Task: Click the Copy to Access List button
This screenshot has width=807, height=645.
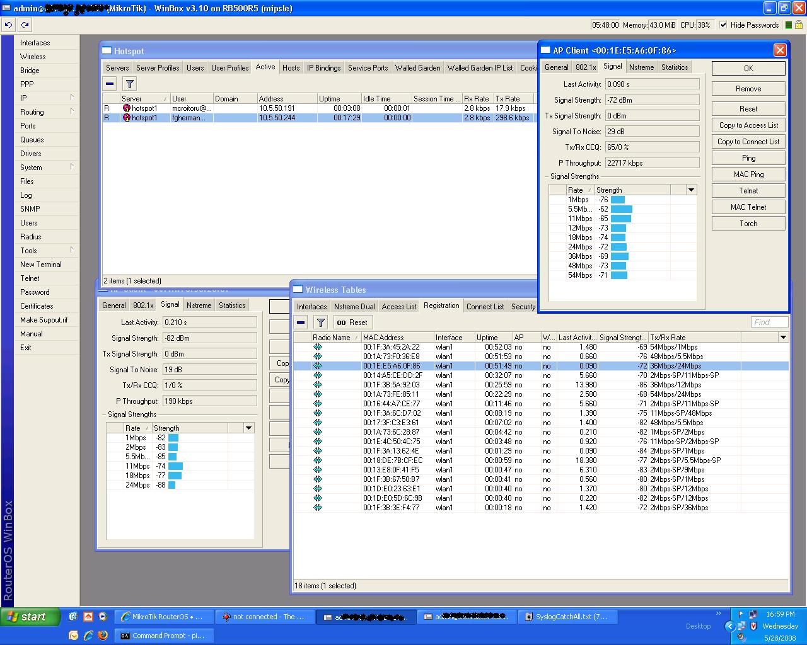Action: pos(748,125)
